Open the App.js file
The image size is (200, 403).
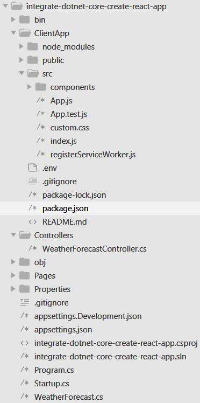[x=61, y=101]
